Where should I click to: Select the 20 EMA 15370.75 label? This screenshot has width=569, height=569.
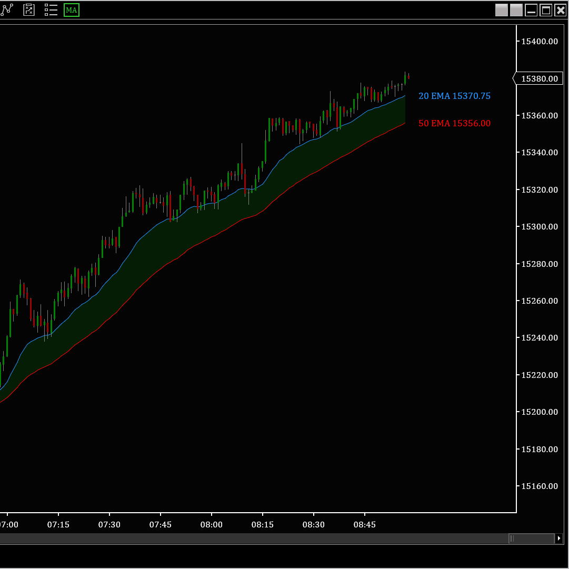click(x=454, y=96)
